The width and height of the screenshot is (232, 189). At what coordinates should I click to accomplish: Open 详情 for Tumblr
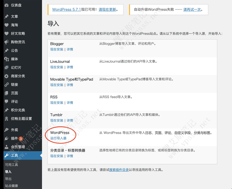point(70,120)
